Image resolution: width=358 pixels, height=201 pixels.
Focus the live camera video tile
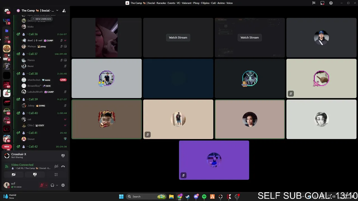tap(107, 37)
